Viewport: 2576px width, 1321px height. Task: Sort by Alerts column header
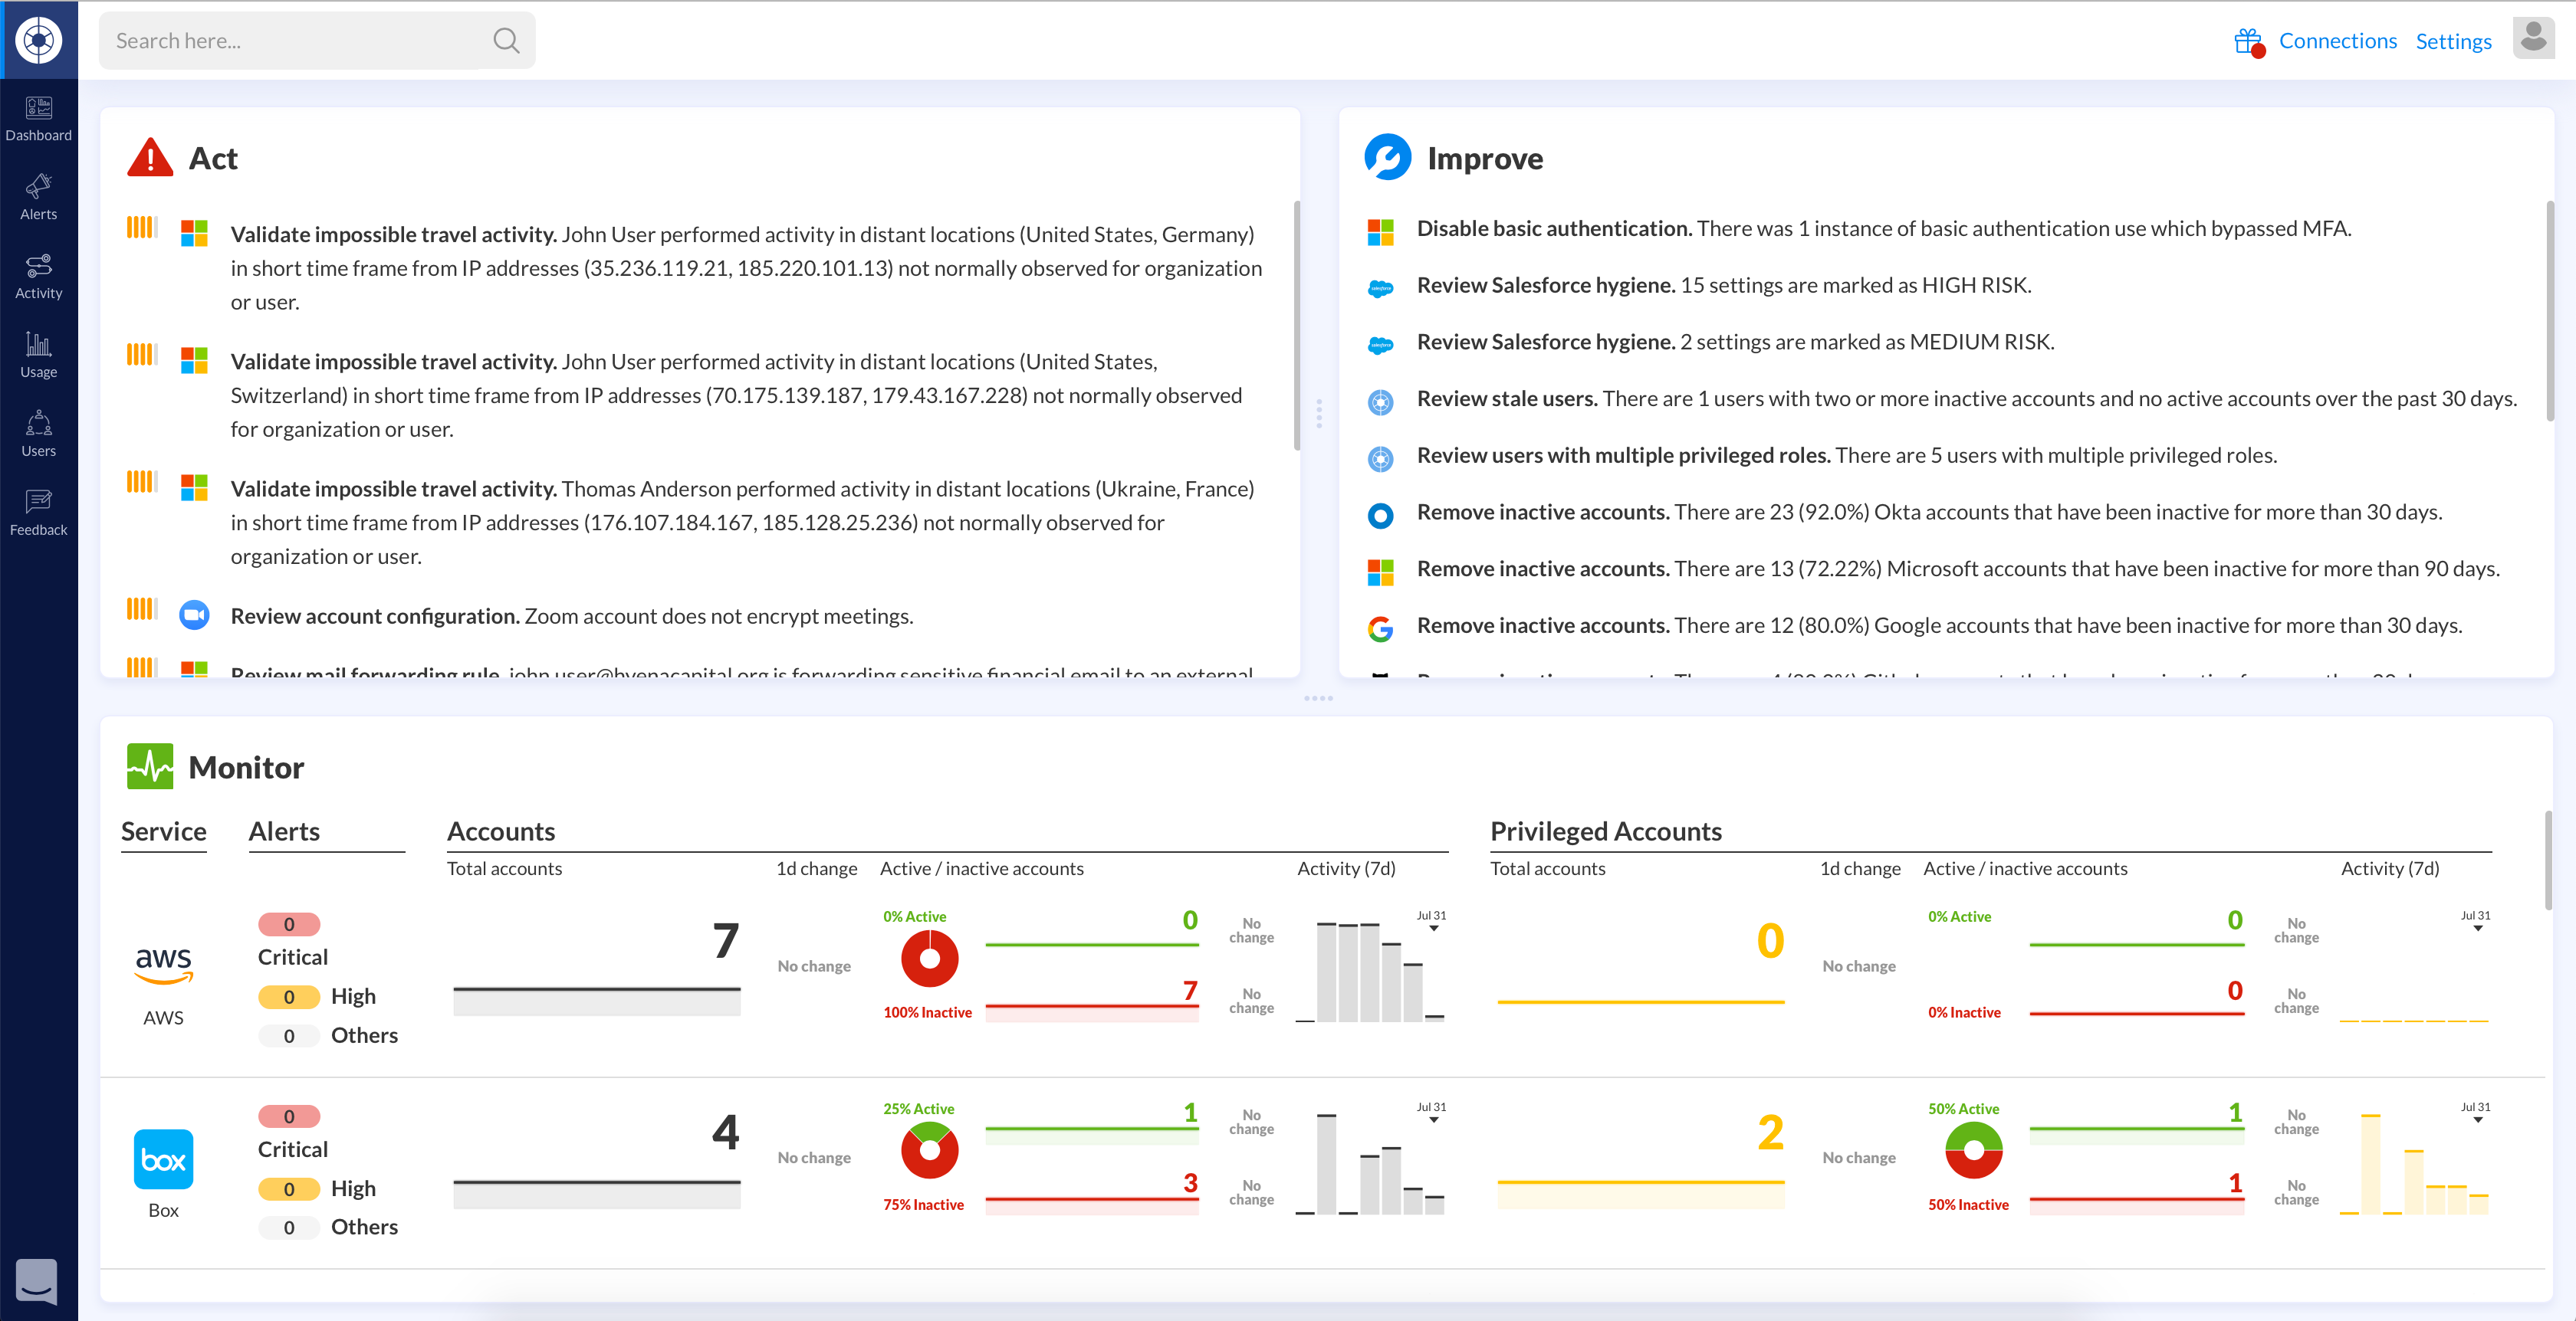click(x=284, y=831)
